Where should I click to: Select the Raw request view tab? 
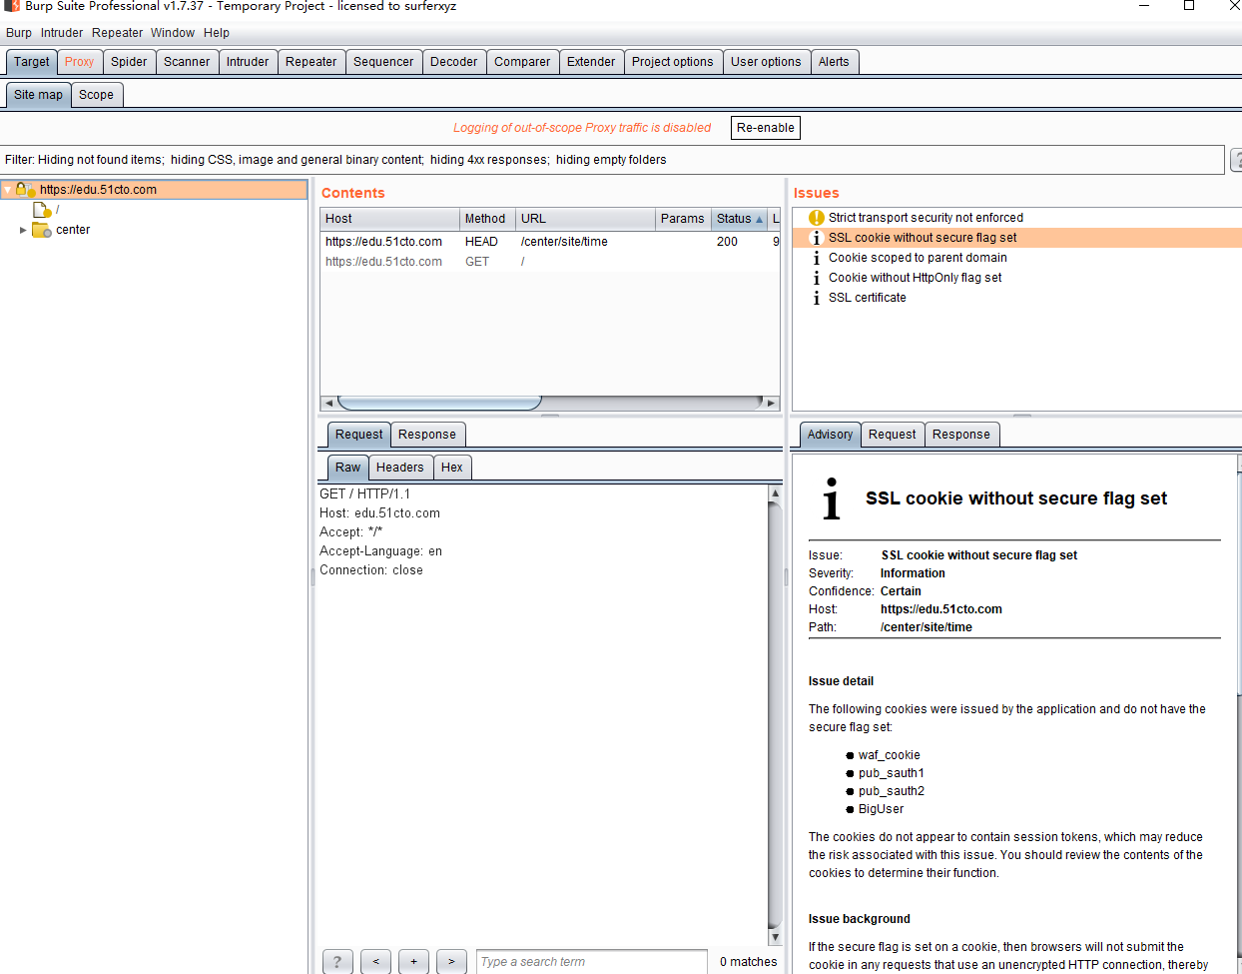coord(347,468)
